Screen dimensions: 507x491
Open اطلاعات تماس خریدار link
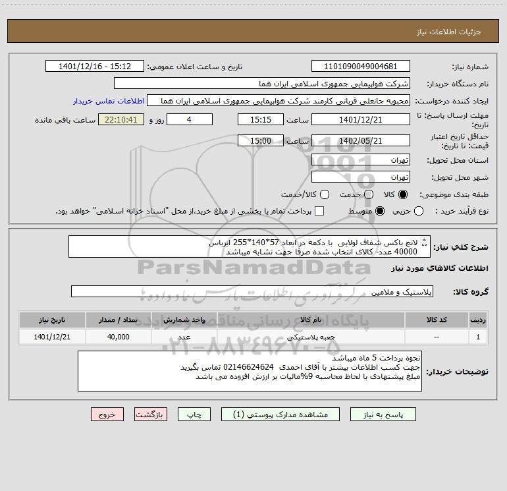pyautogui.click(x=109, y=101)
